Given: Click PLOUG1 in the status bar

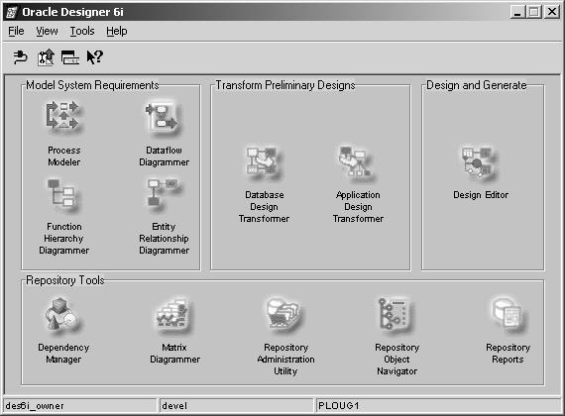Looking at the screenshot, I should coord(339,406).
